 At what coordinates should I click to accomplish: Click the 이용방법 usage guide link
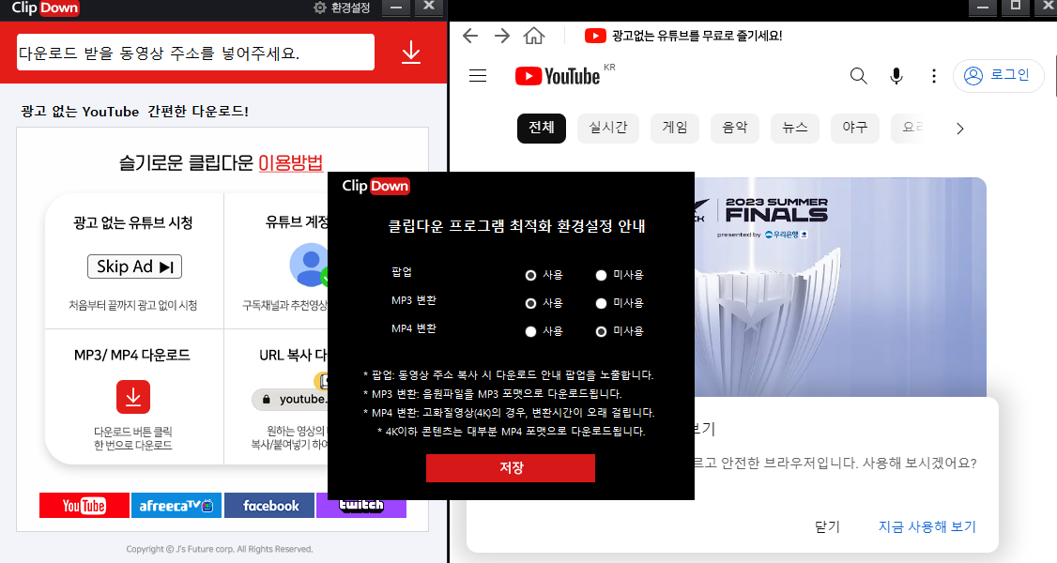(291, 162)
